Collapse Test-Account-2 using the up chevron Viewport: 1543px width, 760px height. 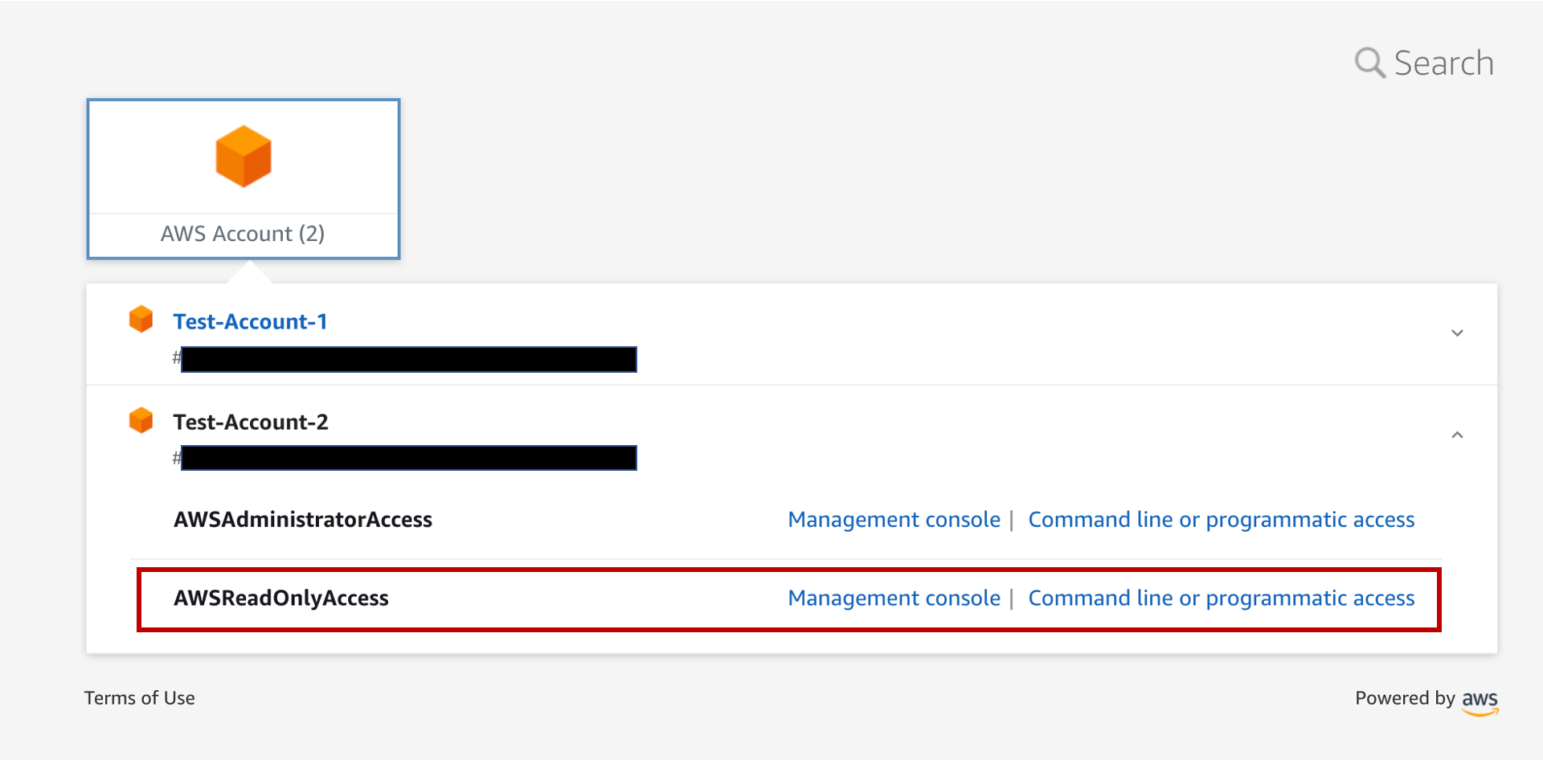(1457, 435)
